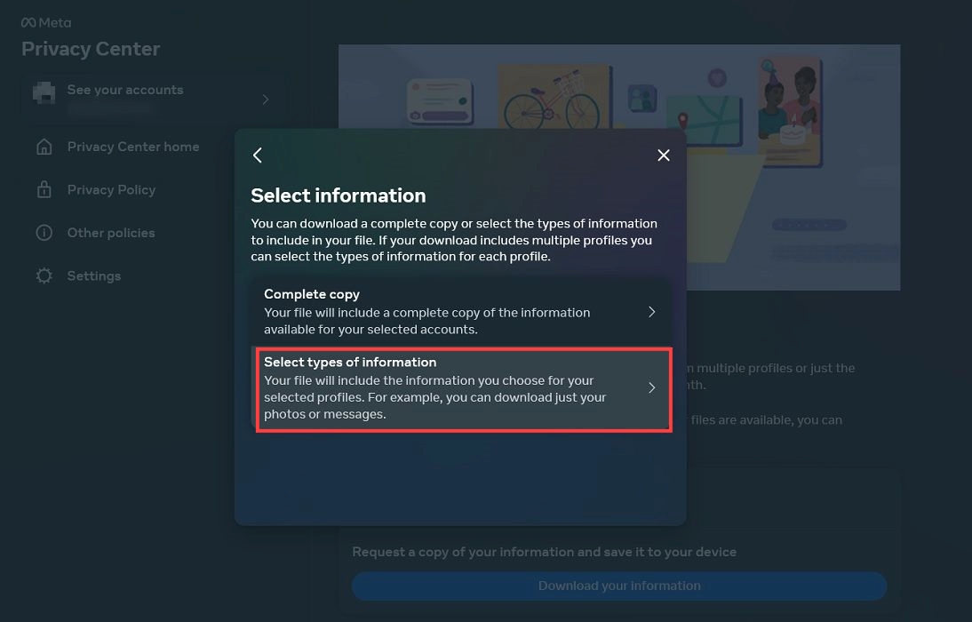
Task: Click the See your accounts profile icon
Action: click(43, 92)
